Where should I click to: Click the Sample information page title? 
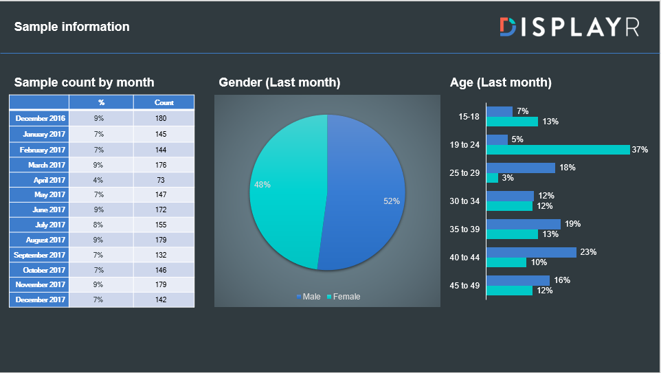click(x=71, y=27)
